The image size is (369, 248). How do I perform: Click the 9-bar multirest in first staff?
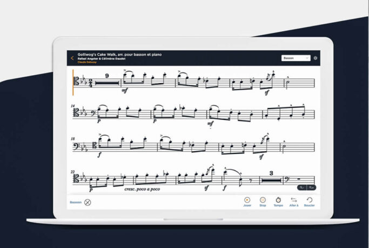coord(107,81)
